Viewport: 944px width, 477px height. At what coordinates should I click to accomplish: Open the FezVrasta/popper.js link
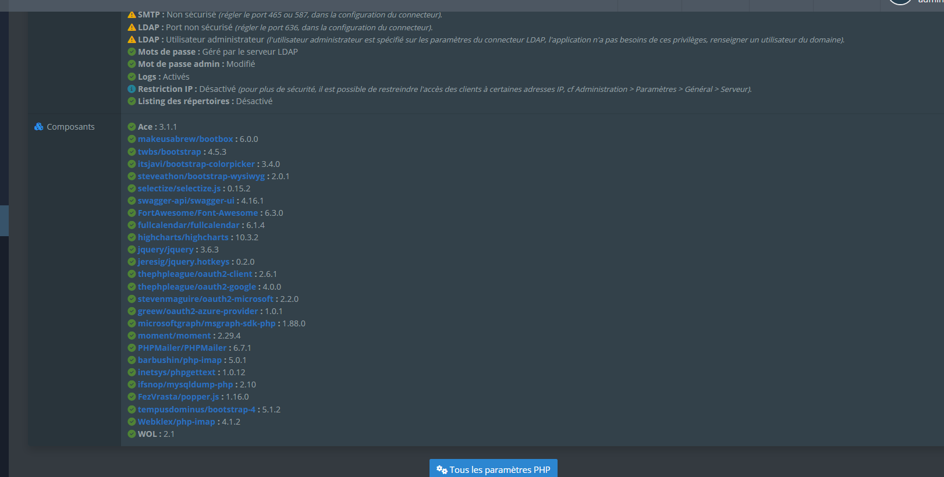tap(178, 397)
